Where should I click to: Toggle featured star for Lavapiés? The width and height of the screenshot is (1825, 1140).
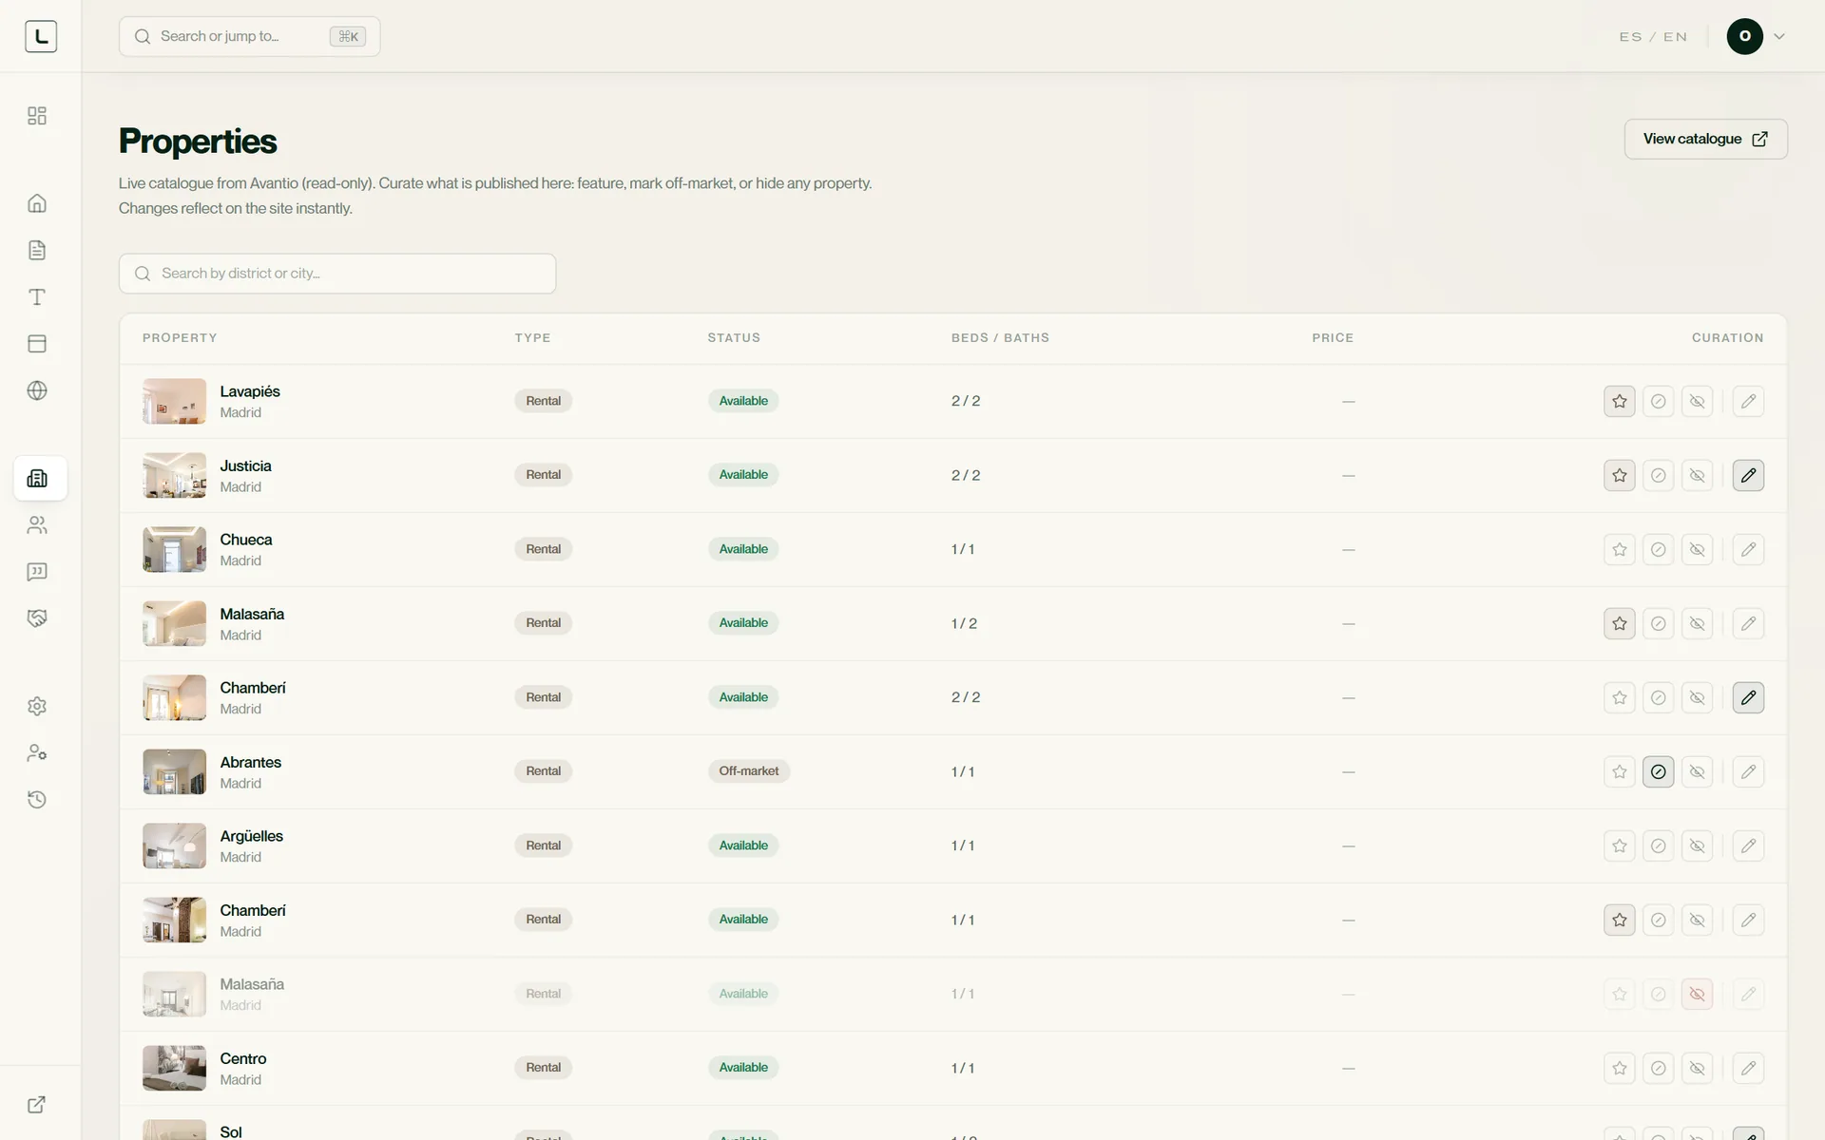point(1620,401)
